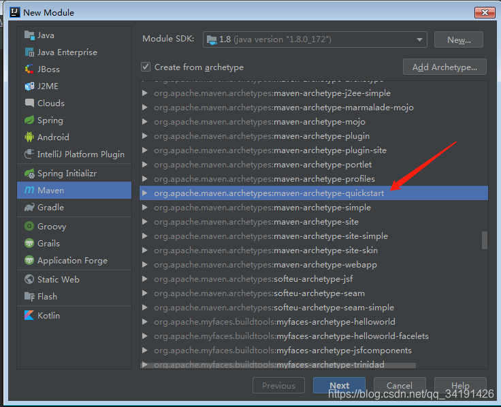Select Gradle module type
The height and width of the screenshot is (407, 501).
click(74, 208)
